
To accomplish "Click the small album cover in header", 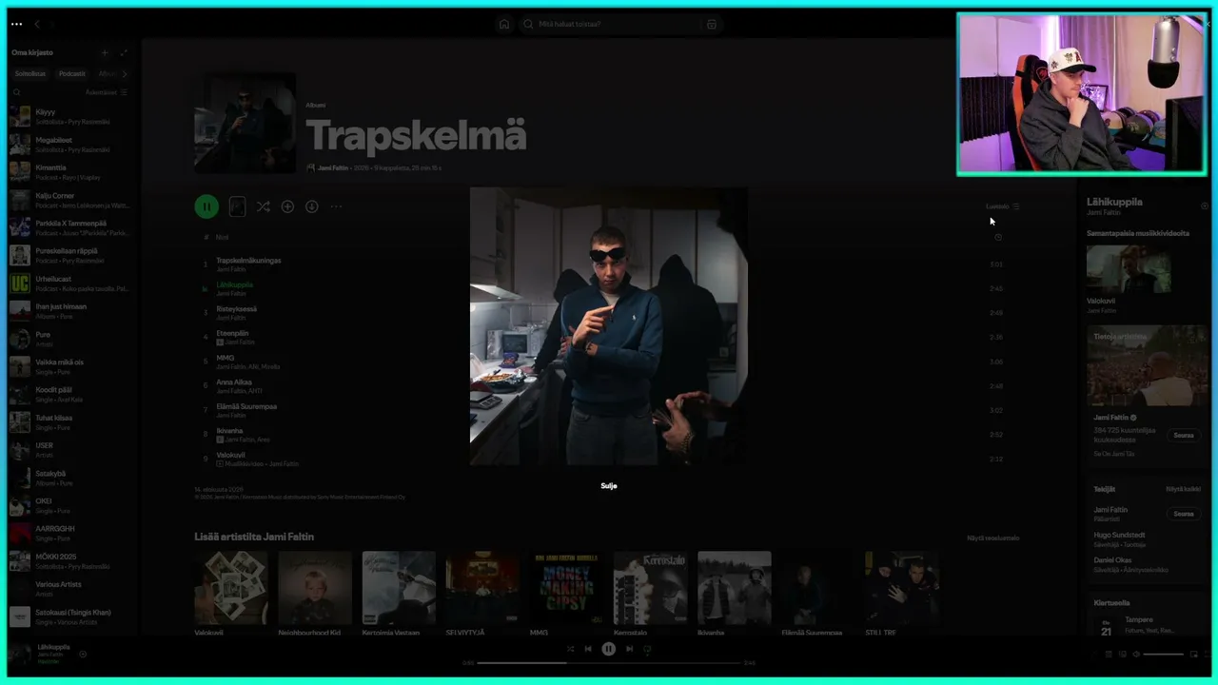I will [246, 124].
